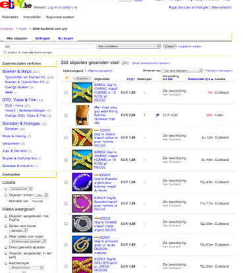Open the 'Immobiliën' menu item
The image size is (243, 273).
click(32, 17)
